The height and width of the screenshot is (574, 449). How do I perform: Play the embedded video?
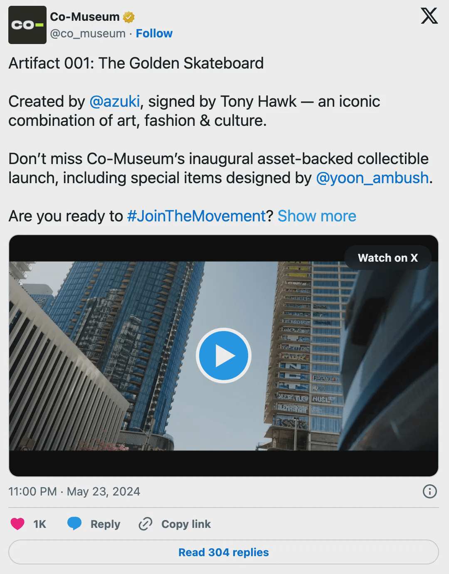click(224, 356)
